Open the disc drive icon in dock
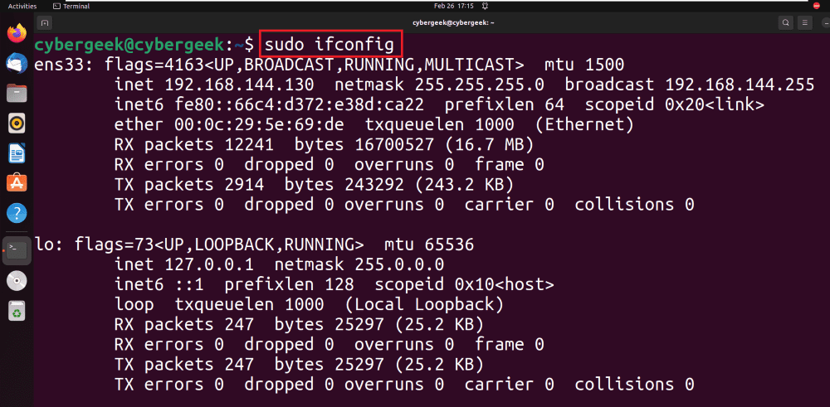The width and height of the screenshot is (830, 407). (x=17, y=281)
